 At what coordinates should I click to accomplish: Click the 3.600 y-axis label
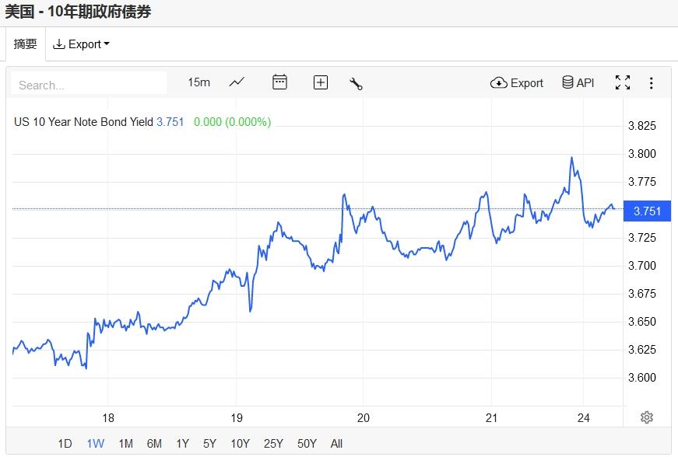click(x=642, y=378)
